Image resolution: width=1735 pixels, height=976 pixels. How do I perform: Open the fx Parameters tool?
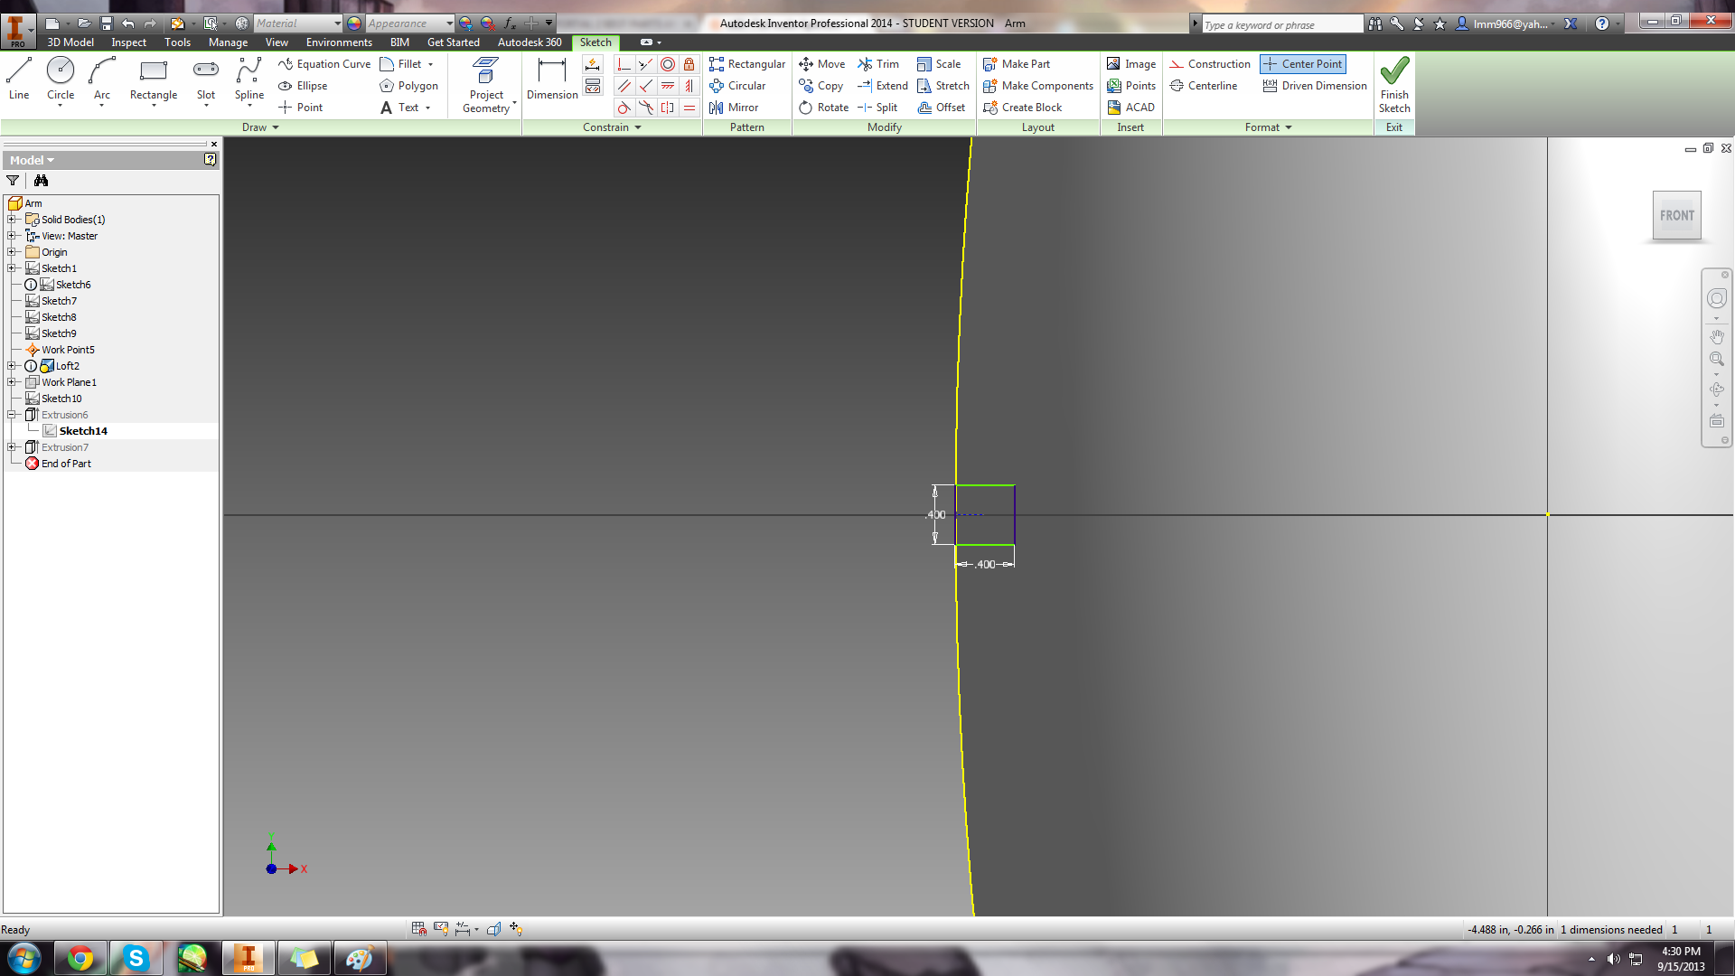coord(509,23)
